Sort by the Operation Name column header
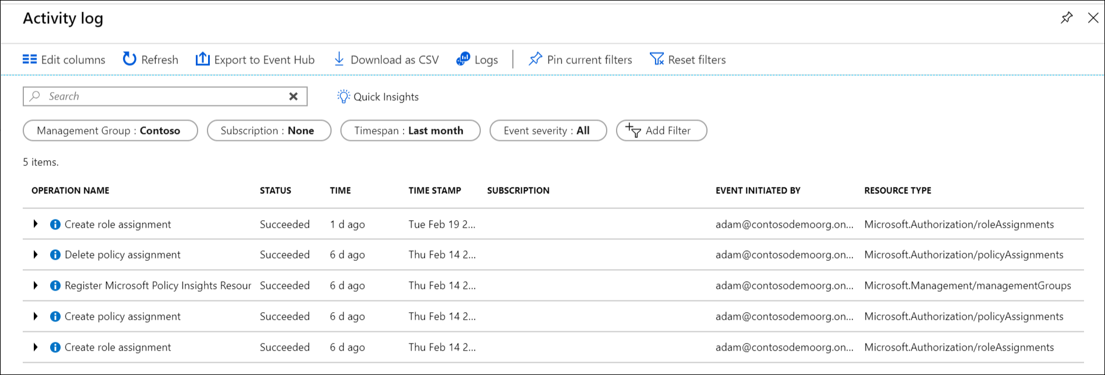1105x375 pixels. (x=71, y=190)
